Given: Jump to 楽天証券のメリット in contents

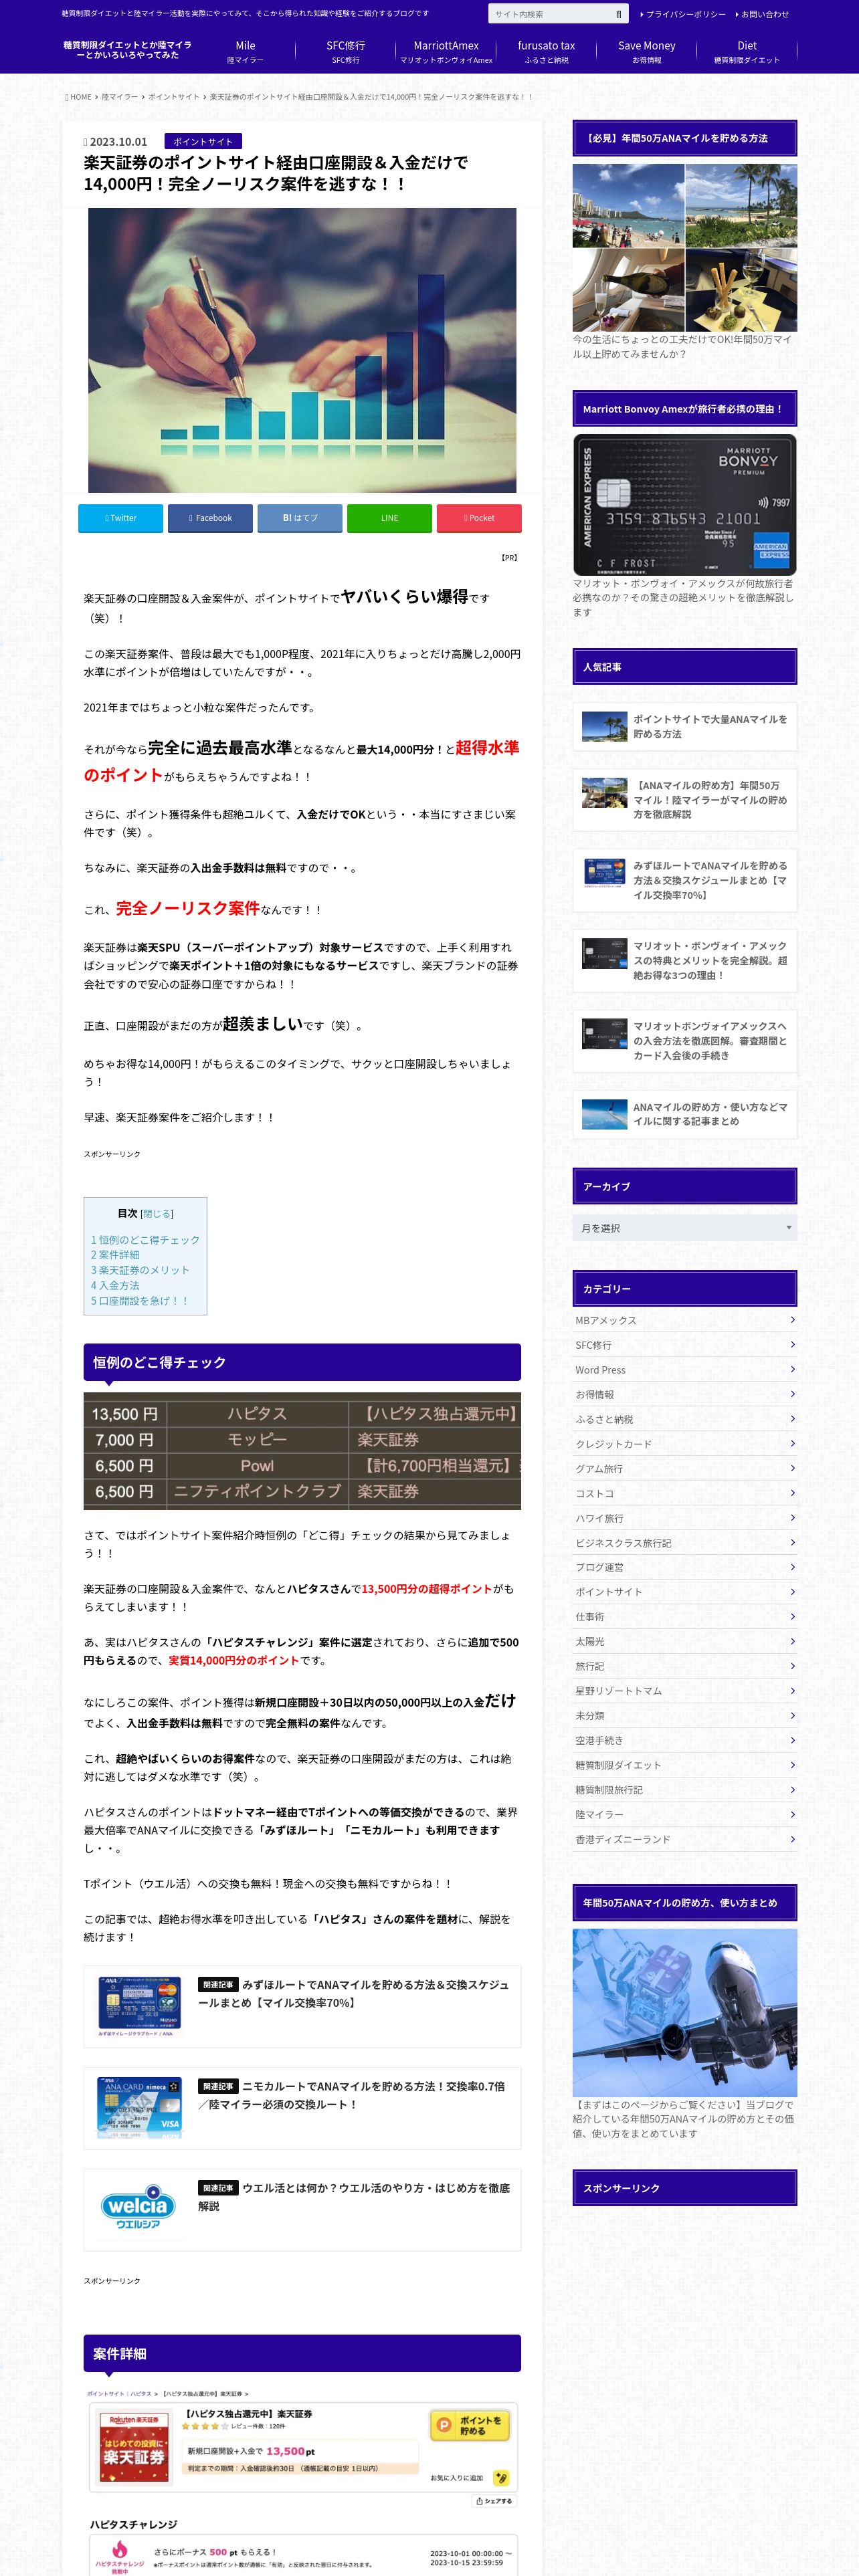Looking at the screenshot, I should click(x=140, y=1270).
